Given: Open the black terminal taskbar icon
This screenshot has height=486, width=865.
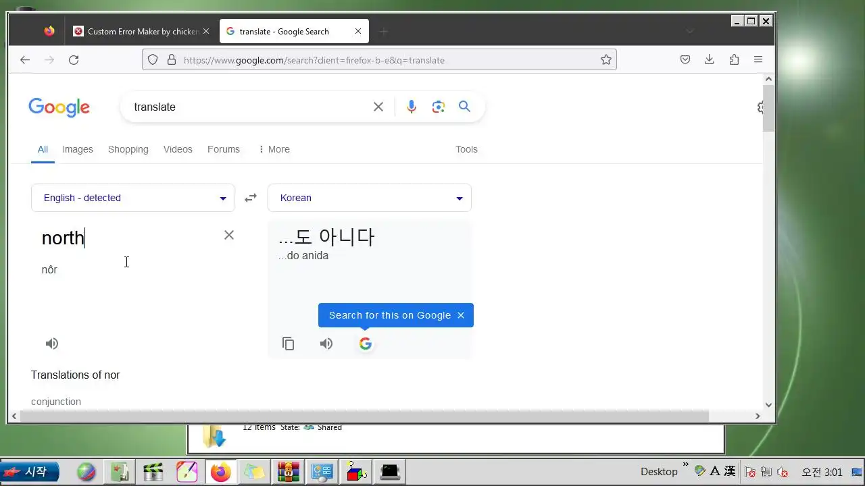Looking at the screenshot, I should click(390, 472).
